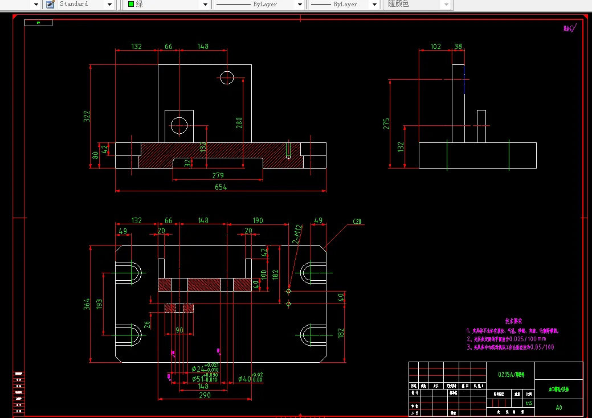Select the 38 dimension in side view
592x418 pixels.
point(458,46)
